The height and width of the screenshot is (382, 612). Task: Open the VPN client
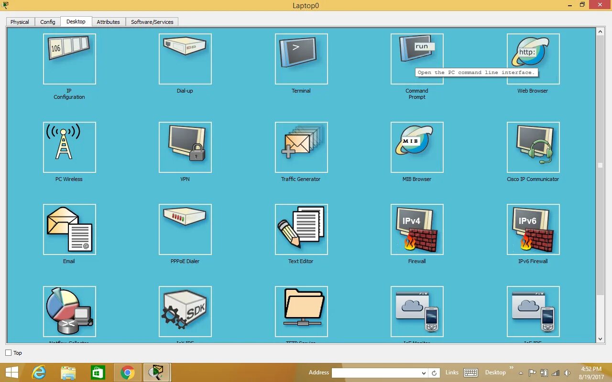coord(185,147)
